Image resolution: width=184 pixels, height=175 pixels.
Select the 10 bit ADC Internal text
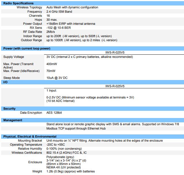click(x=60, y=101)
